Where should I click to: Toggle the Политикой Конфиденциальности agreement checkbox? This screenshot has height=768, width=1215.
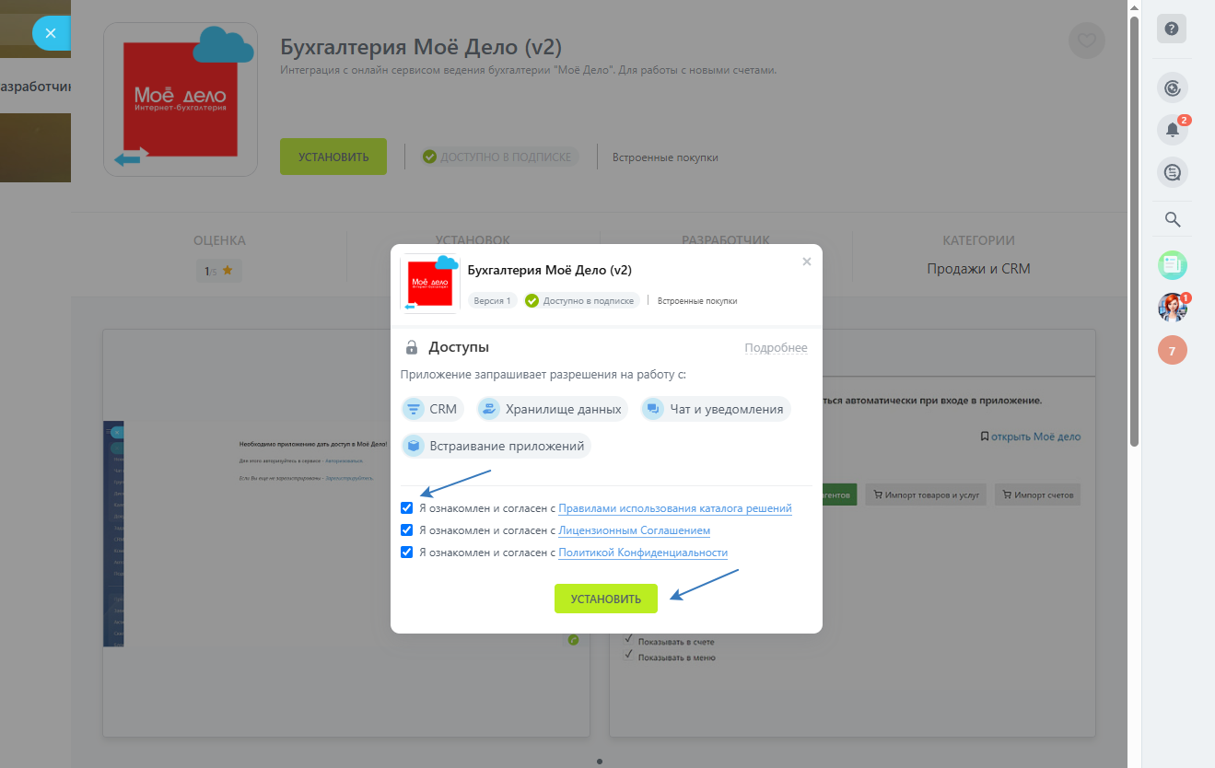[x=407, y=553]
